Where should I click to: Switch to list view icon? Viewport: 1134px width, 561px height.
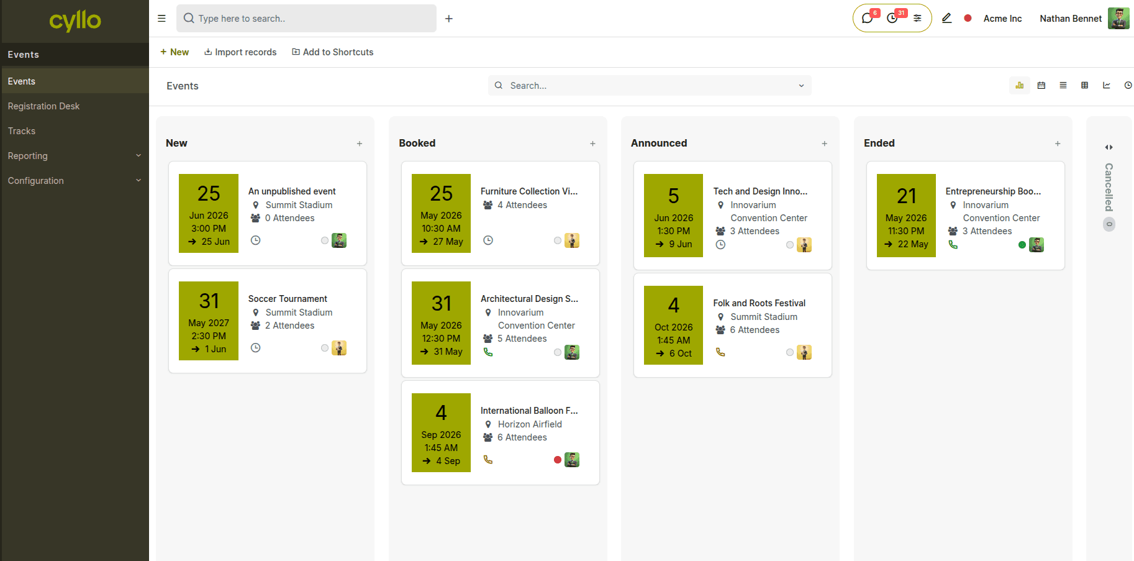pyautogui.click(x=1063, y=85)
